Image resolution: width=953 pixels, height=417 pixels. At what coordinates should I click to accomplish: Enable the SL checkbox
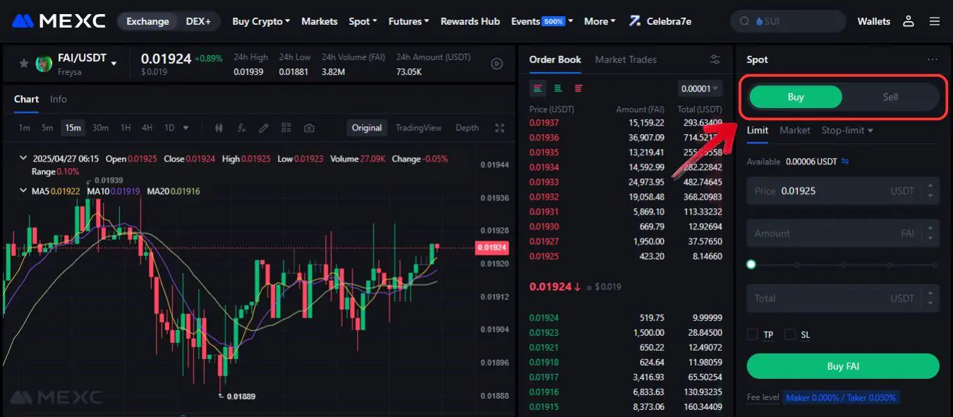[x=790, y=334]
